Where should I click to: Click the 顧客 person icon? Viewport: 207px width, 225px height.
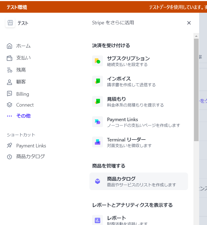coord(9,82)
